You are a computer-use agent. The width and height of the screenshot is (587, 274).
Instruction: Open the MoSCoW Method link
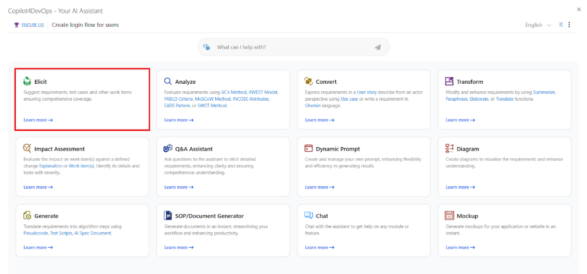213,99
